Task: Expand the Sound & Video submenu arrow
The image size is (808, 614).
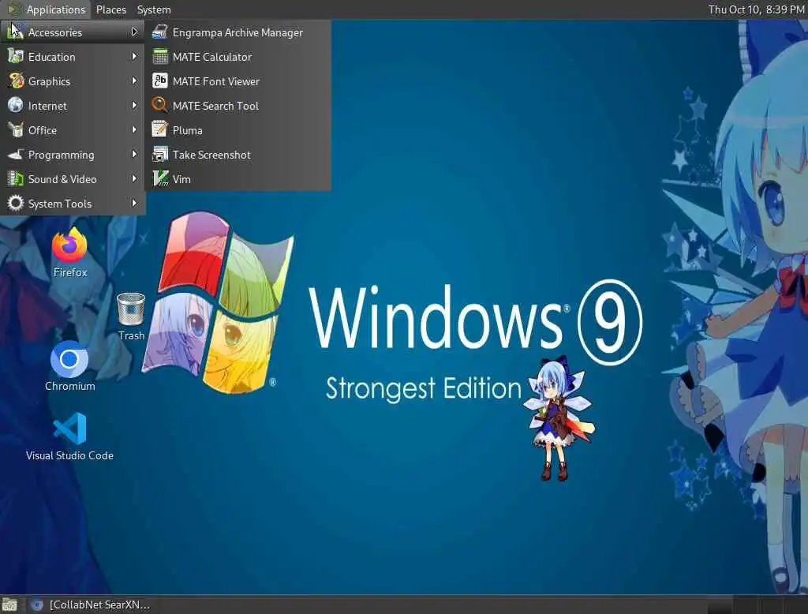Action: (x=134, y=179)
